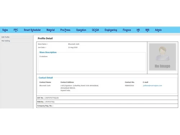Viewport: 180px width, 135px height.
Task: Select the join date value 21-Aug-2020
Action: point(73,48)
